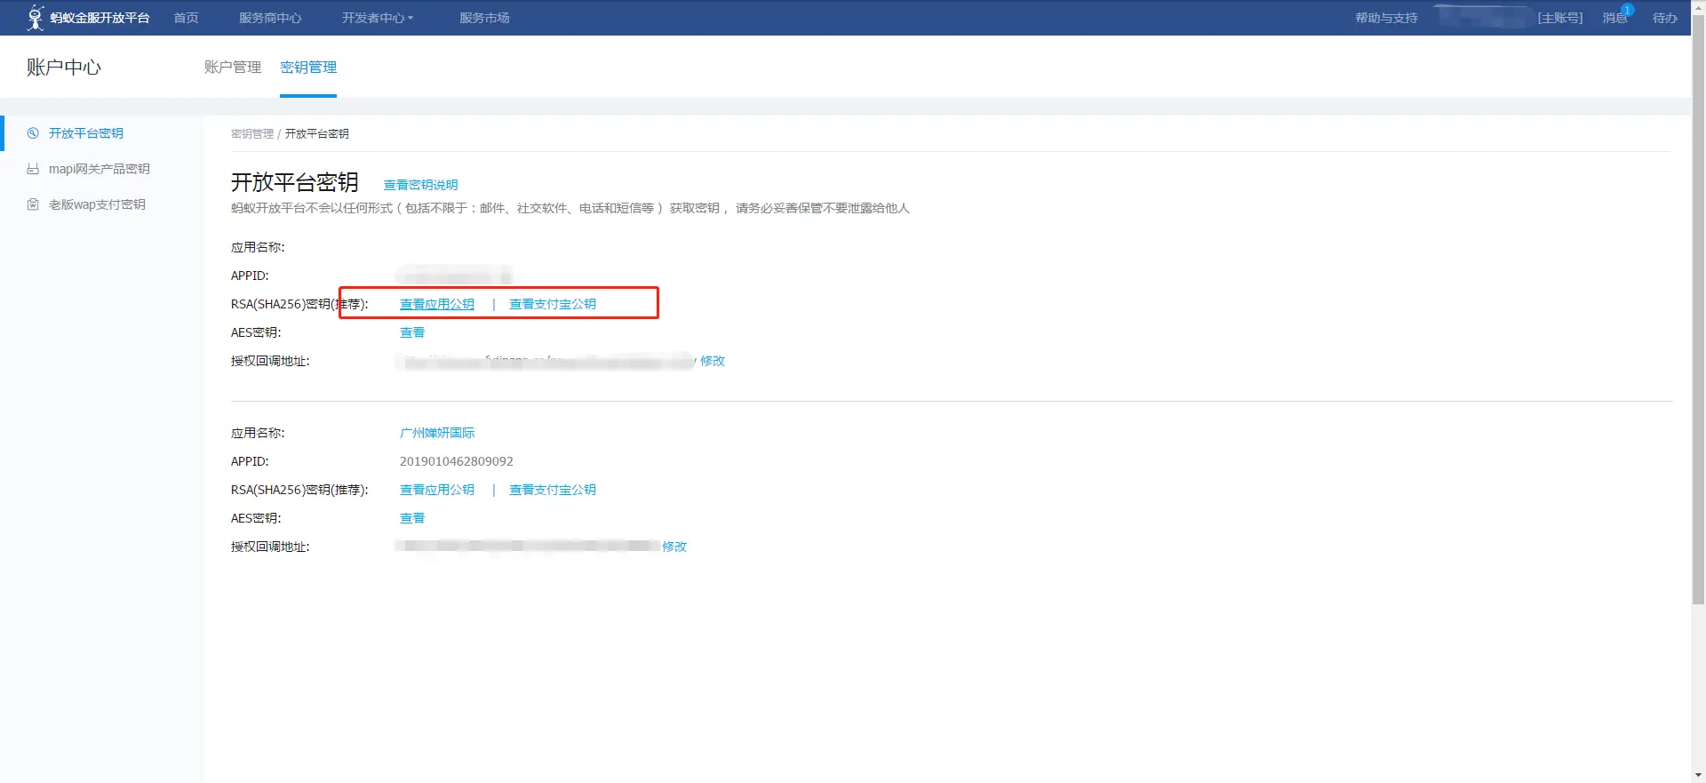
Task: View the AES key for 广州婵妍国际
Action: [412, 518]
